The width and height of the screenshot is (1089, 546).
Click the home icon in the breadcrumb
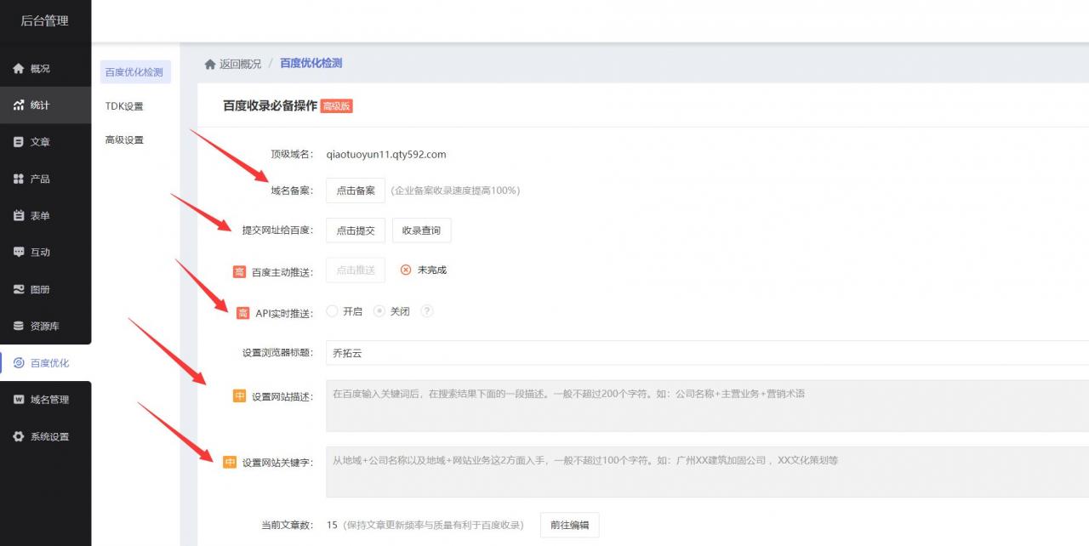209,64
